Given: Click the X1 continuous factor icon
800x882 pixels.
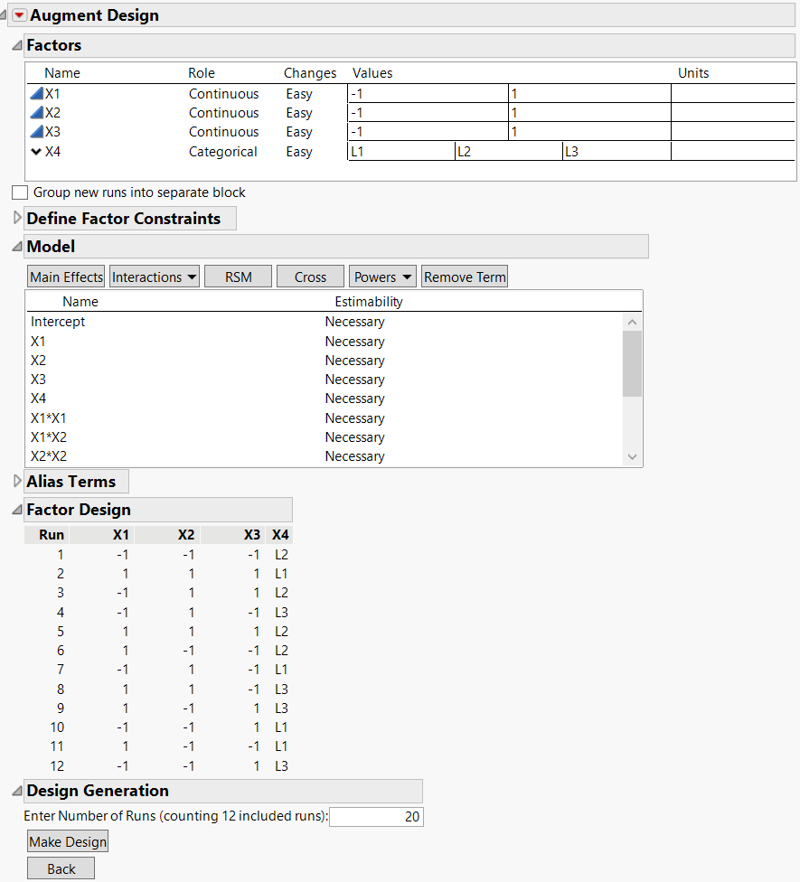Looking at the screenshot, I should click(36, 93).
